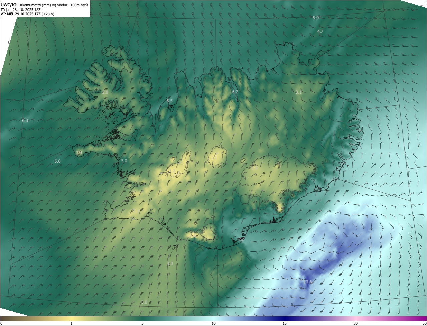Click the colorbar tick label 50

click(424, 323)
